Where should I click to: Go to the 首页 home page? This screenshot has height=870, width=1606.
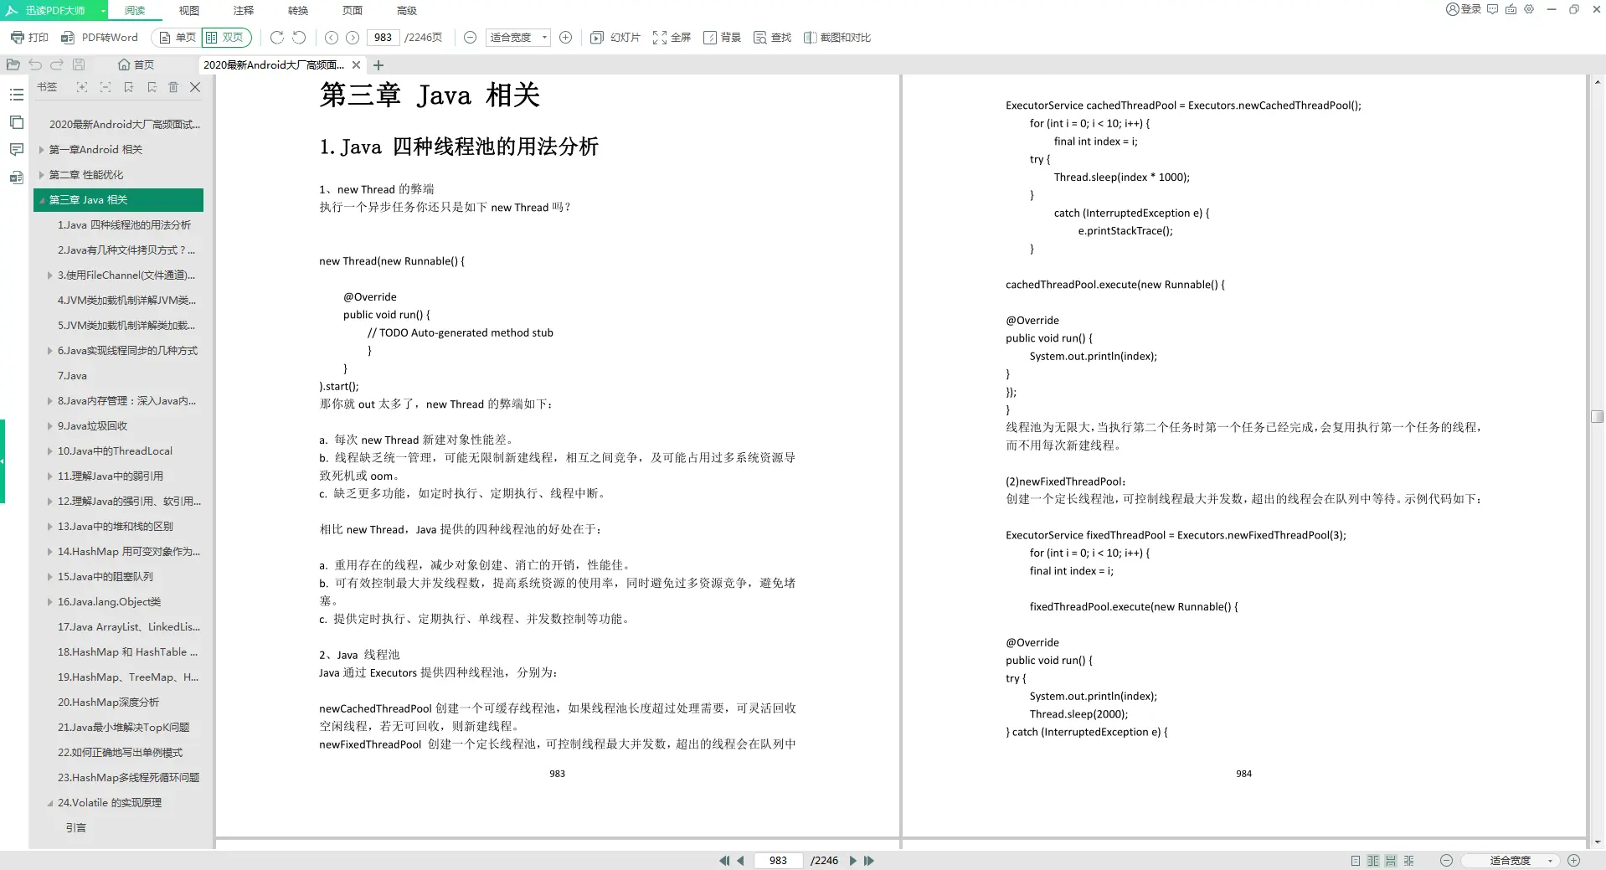point(138,64)
